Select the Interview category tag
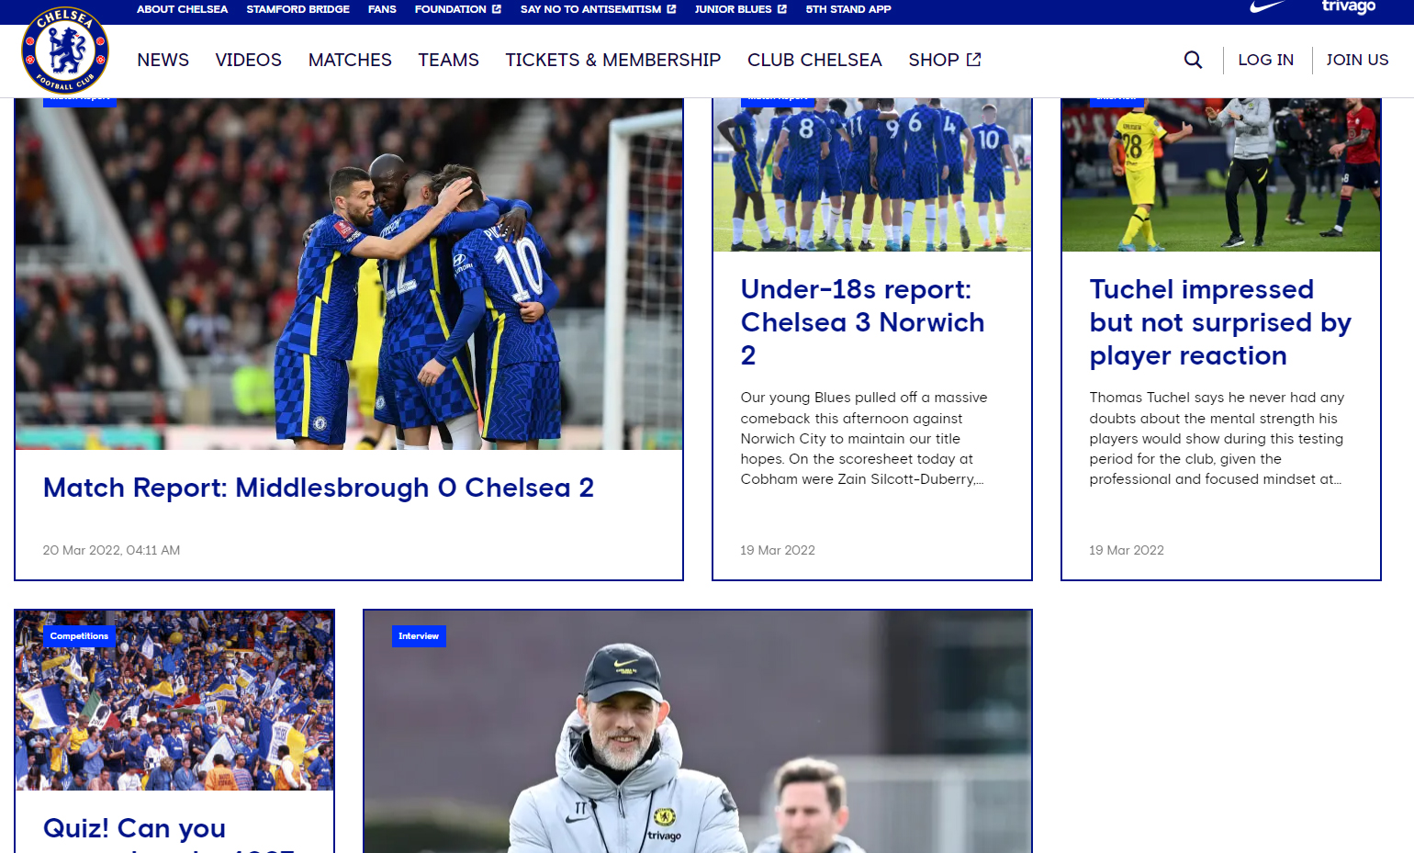This screenshot has width=1414, height=853. pyautogui.click(x=419, y=636)
